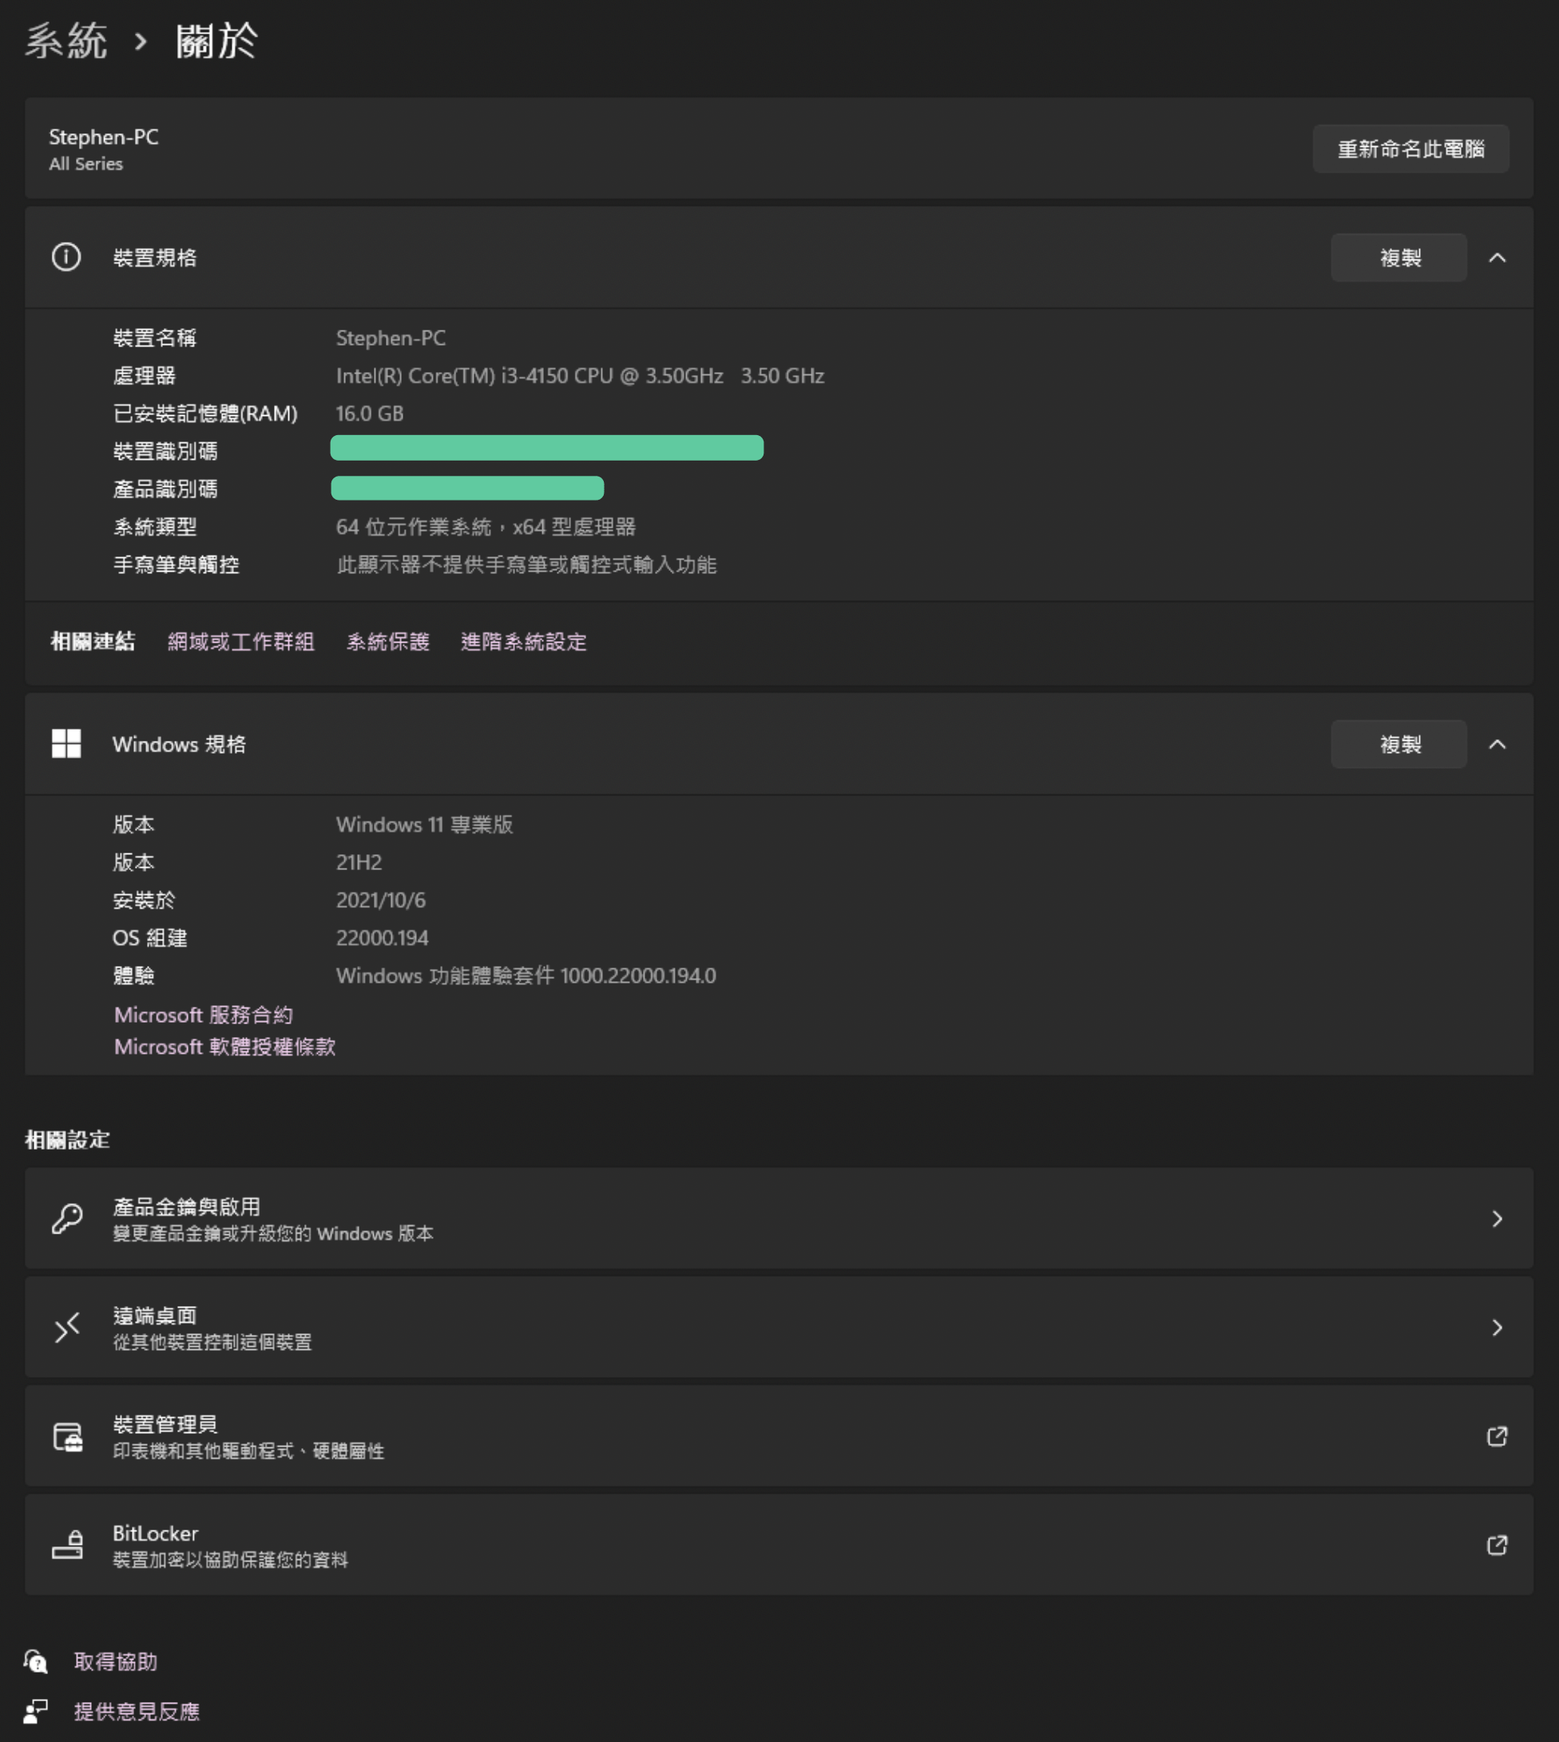
Task: Click the 安裝於 label
Action: (x=144, y=900)
